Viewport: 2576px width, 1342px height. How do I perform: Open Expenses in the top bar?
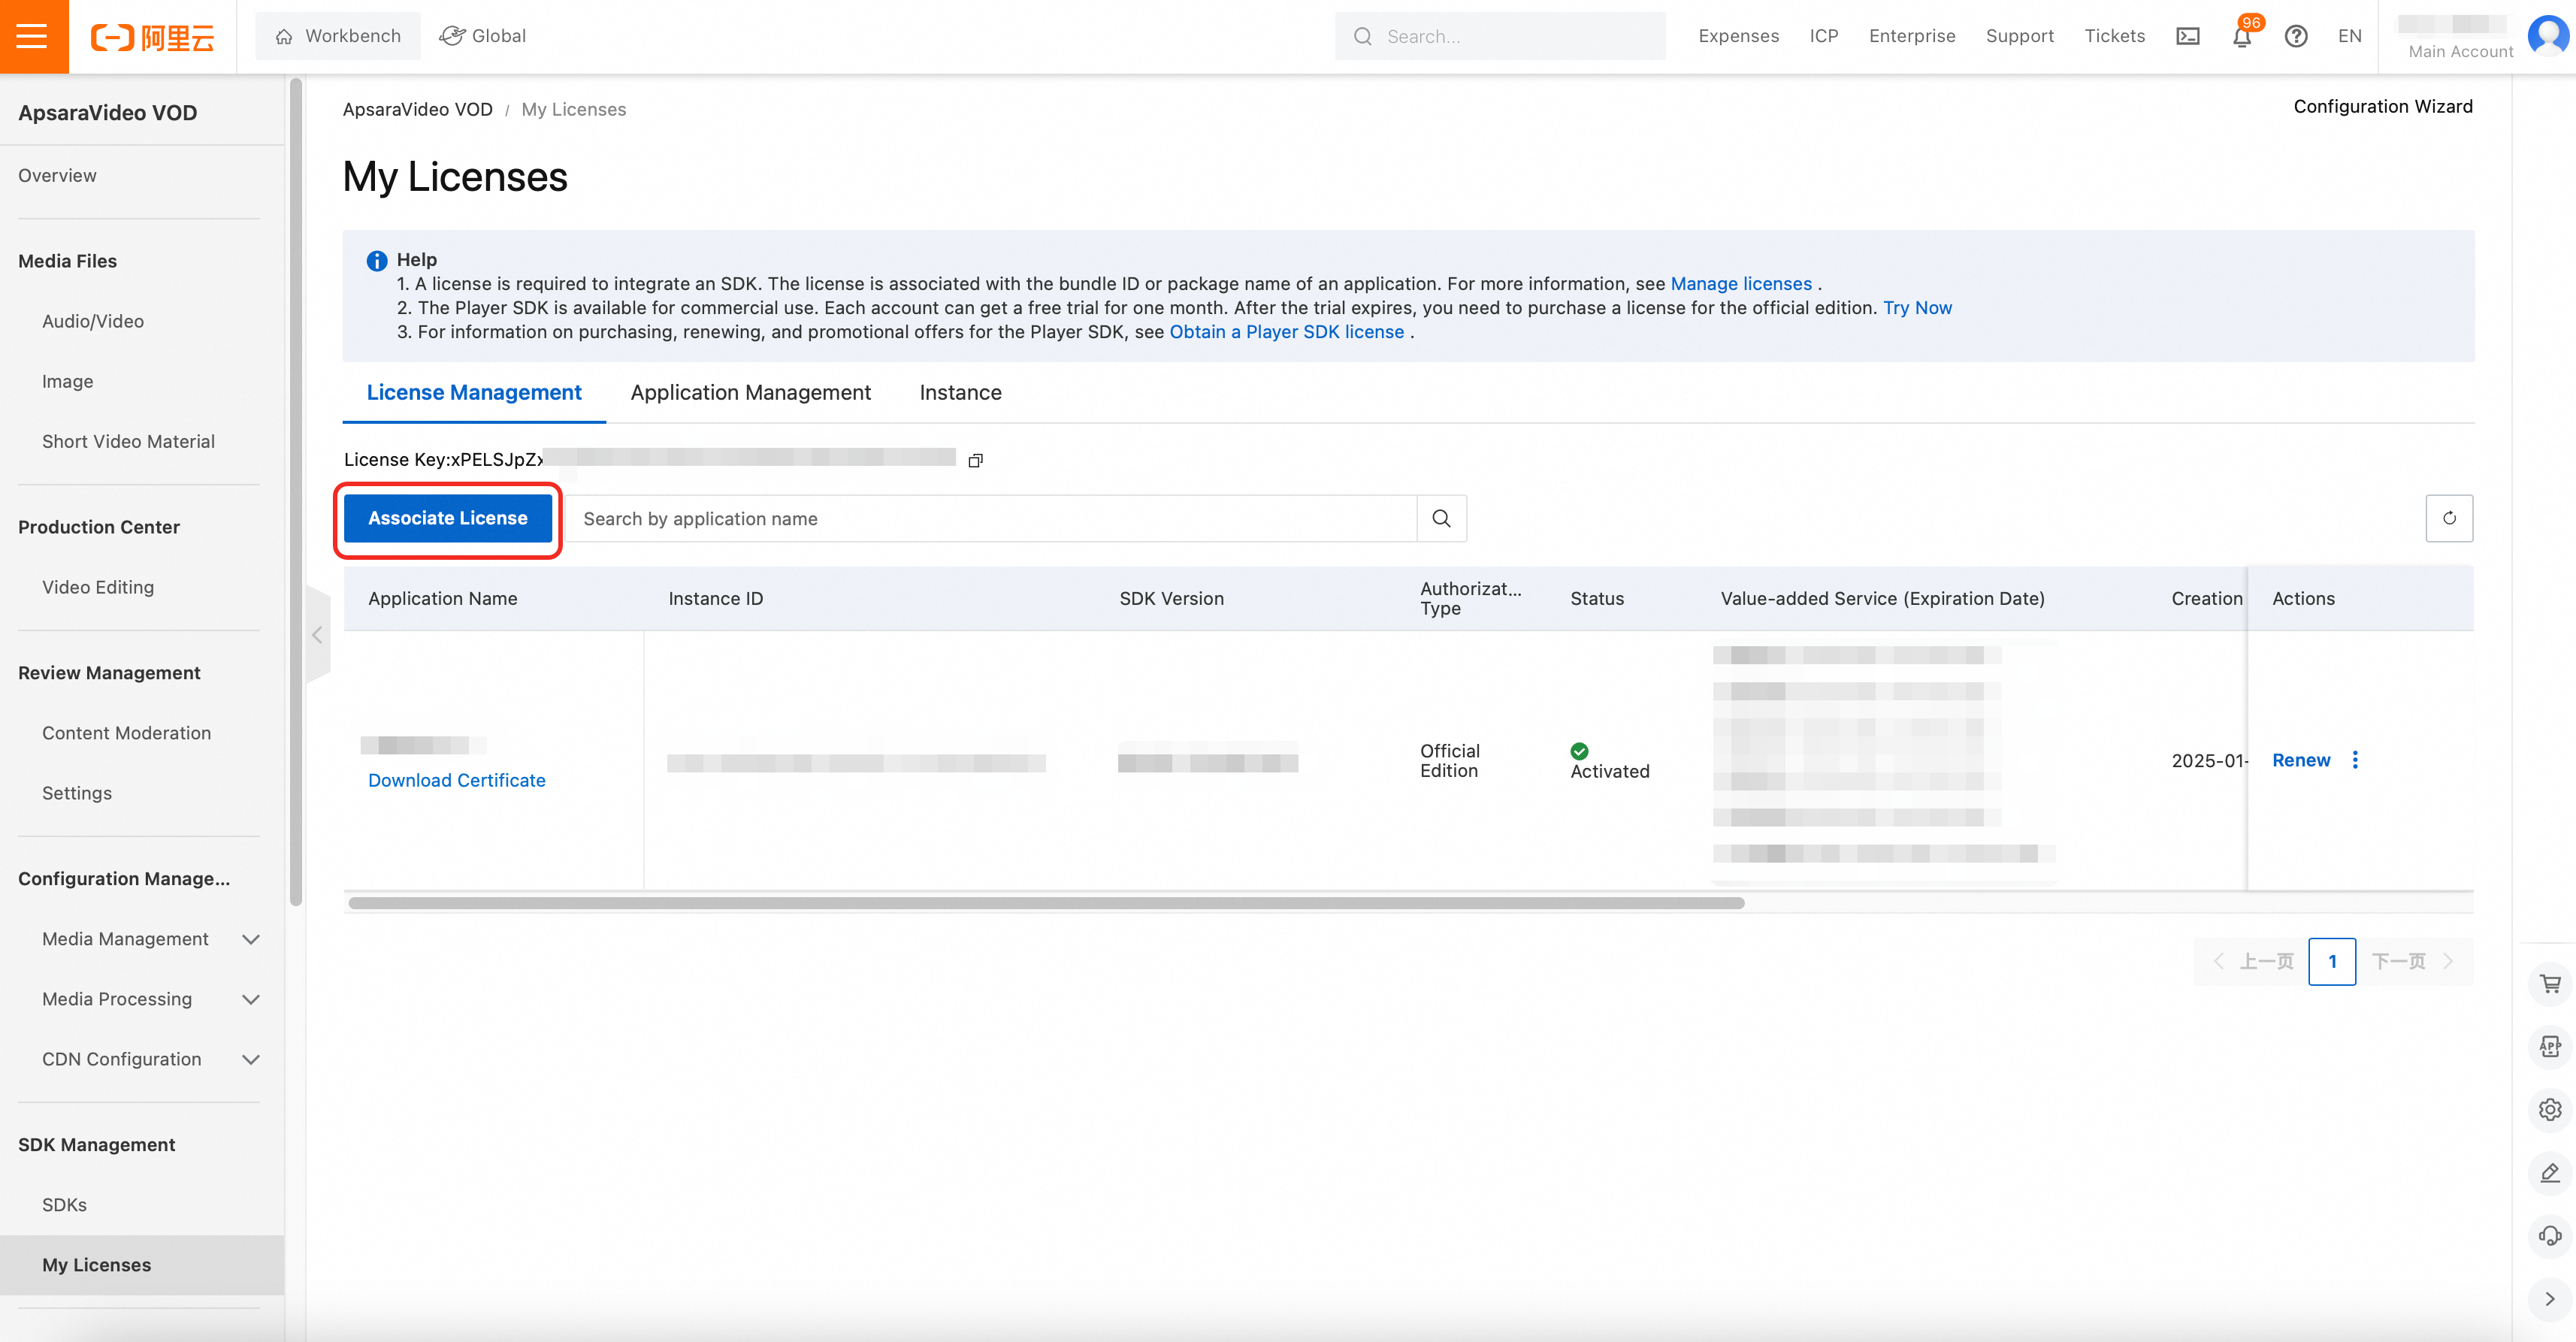[x=1738, y=36]
